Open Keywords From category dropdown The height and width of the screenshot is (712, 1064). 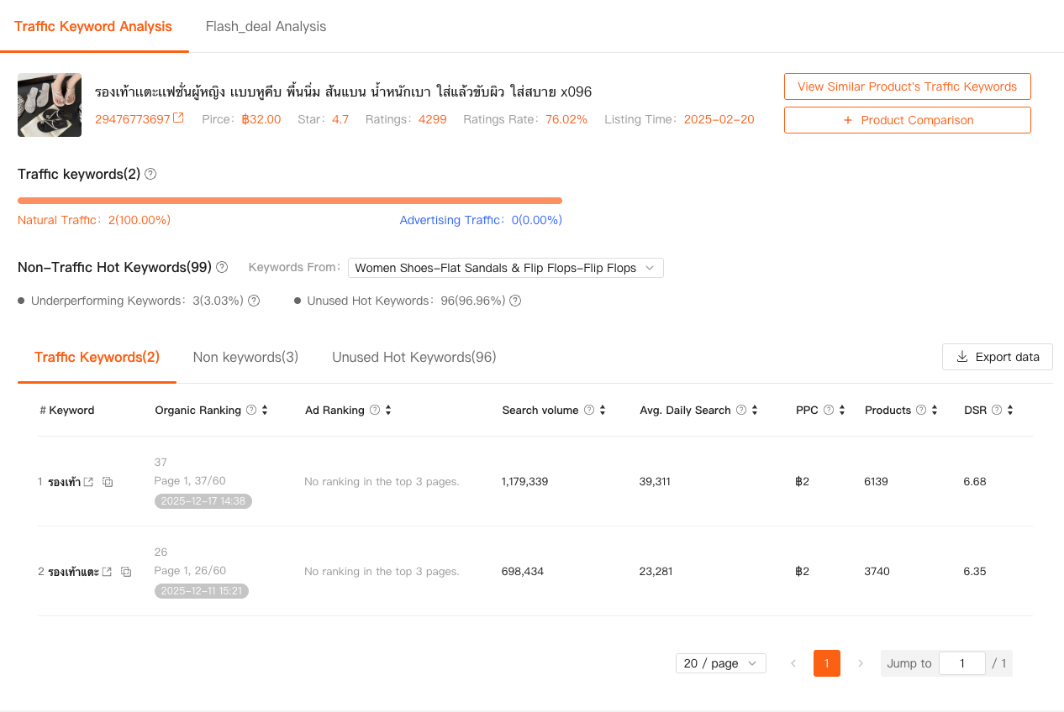pos(505,268)
